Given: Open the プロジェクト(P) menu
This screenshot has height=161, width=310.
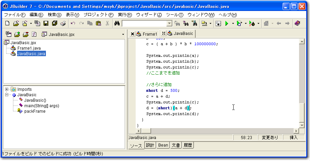Looking at the screenshot, I should [x=98, y=15].
